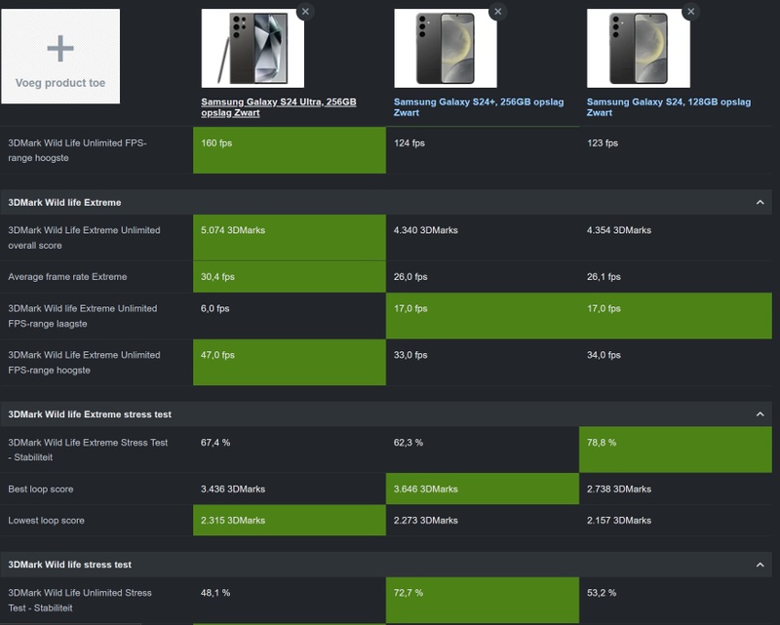Click the '34,0 fps' value

click(x=604, y=355)
